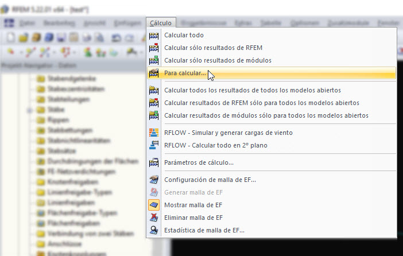
Task: Click icon for Calcular resultados de RFEM sólo para todos los modelos
Action: tap(154, 103)
